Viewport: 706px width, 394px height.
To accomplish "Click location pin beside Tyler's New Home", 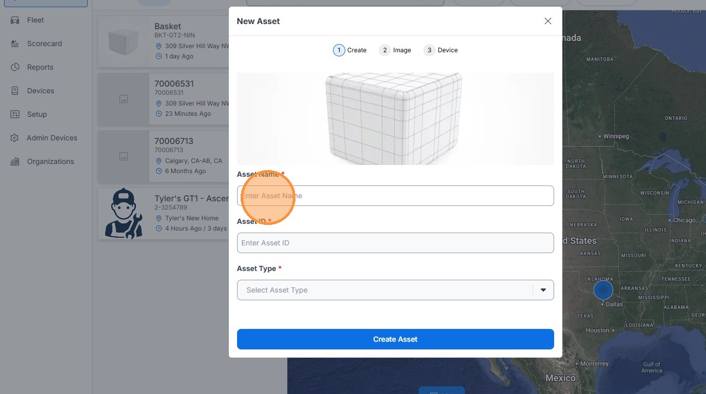I will pyautogui.click(x=159, y=218).
